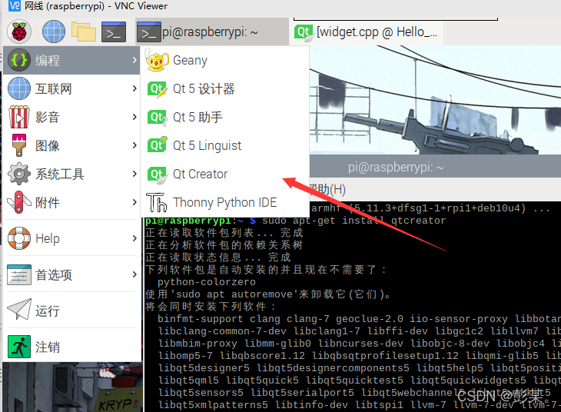
Task: Expand the 附件 submenu arrow
Action: pyautogui.click(x=134, y=202)
